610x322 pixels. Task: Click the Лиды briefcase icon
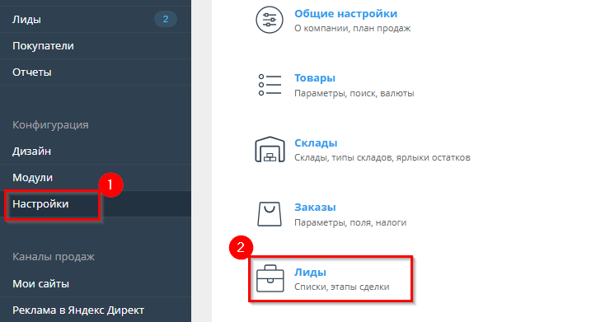pos(270,278)
